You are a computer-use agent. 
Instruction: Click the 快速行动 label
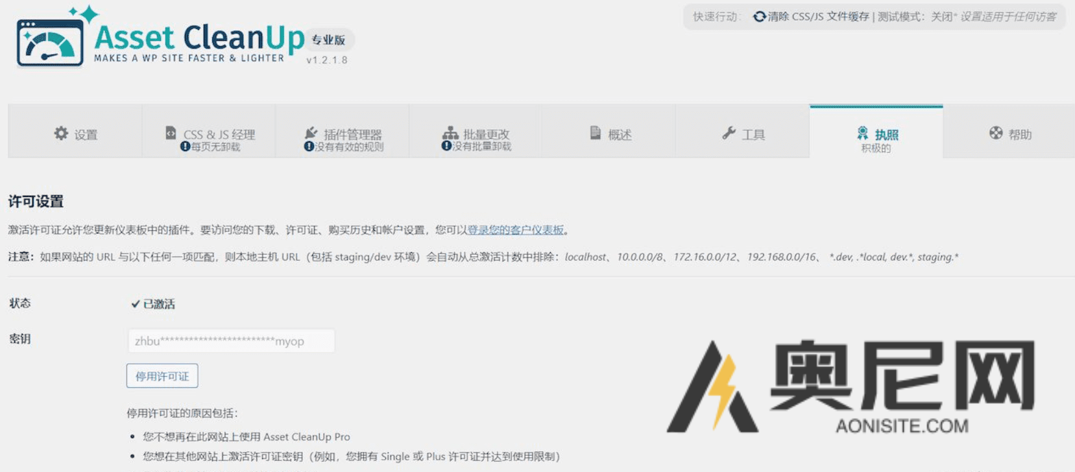pos(716,17)
